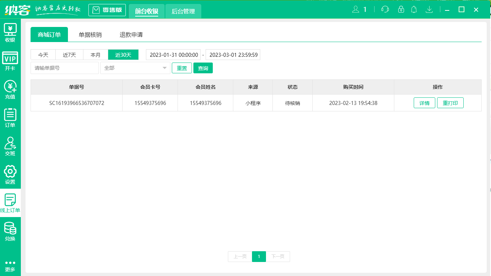The width and height of the screenshot is (491, 276).
Task: Click the 请输入单据号 input field
Action: click(64, 68)
